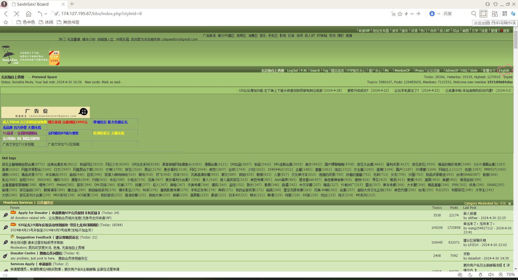Bookmark this page with the star icon

click(x=400, y=14)
